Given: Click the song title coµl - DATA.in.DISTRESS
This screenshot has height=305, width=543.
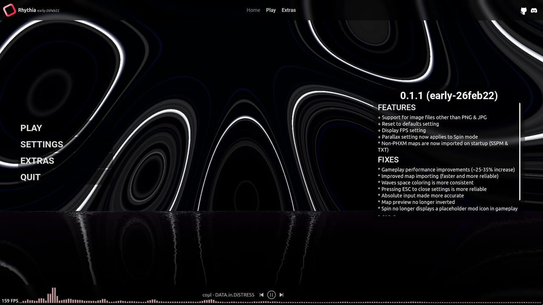Looking at the screenshot, I should click(228, 295).
